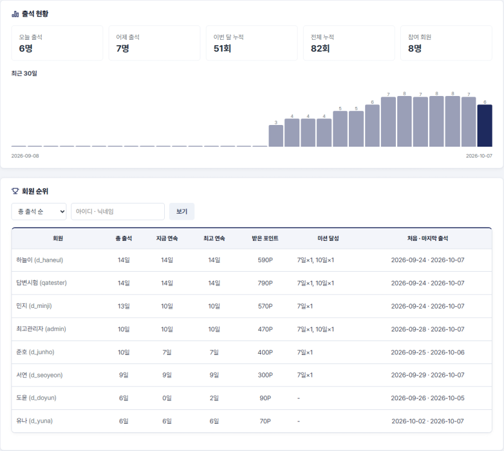Image resolution: width=504 pixels, height=451 pixels.
Task: Click the 70P points value
Action: coord(265,421)
